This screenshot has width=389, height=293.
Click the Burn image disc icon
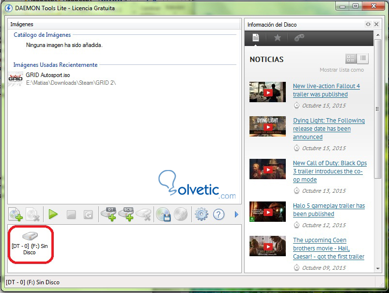pyautogui.click(x=181, y=214)
